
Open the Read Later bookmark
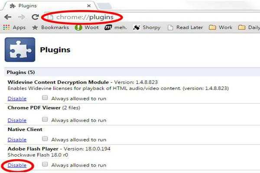pos(185,28)
